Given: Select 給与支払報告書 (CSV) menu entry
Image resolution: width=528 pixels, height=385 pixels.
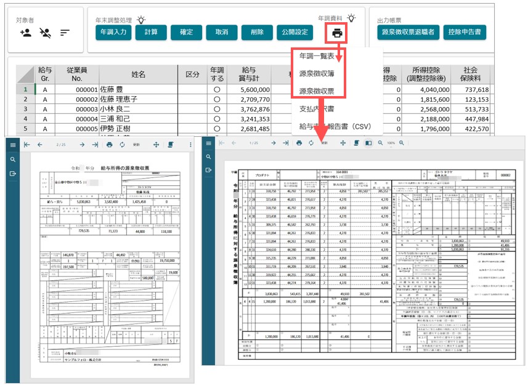Looking at the screenshot, I should pyautogui.click(x=335, y=126).
